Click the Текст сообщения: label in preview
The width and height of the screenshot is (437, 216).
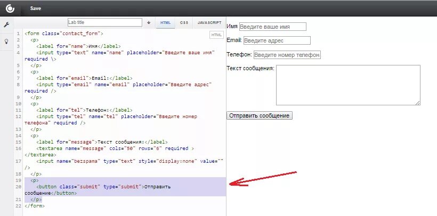250,69
